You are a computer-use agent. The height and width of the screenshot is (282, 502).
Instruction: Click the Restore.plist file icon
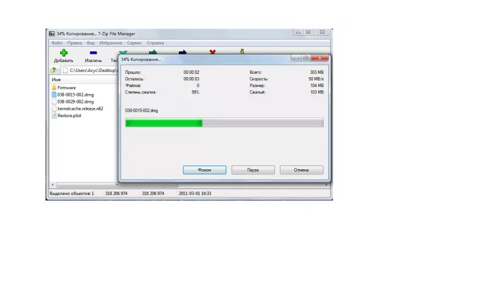click(54, 115)
